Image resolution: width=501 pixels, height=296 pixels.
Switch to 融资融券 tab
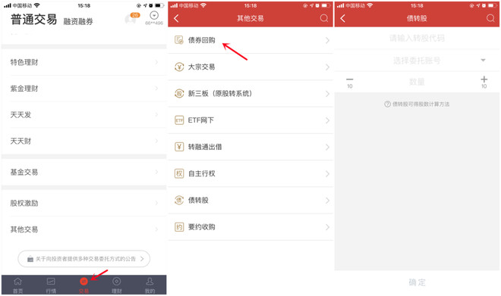click(78, 21)
